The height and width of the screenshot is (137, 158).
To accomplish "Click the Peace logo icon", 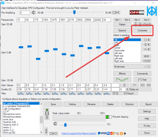I will [152, 11].
